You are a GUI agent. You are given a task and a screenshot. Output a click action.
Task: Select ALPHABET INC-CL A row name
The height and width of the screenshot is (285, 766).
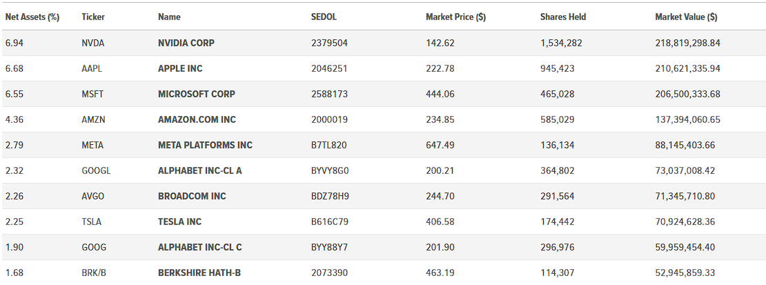coord(200,170)
